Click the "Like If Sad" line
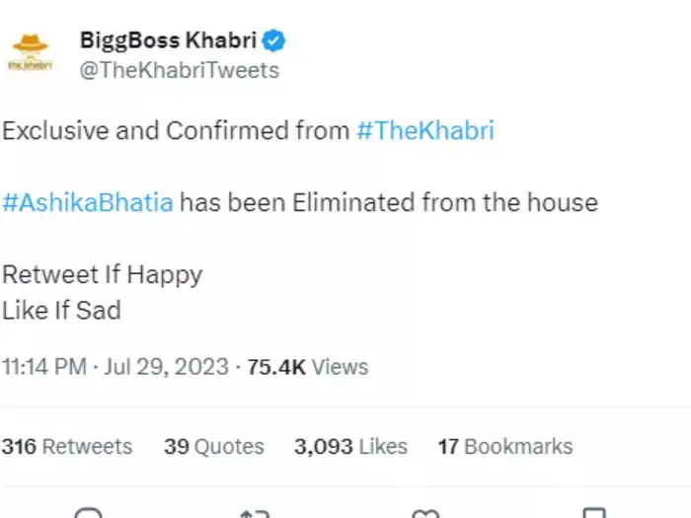Screen dimensions: 691x518 pos(61,310)
